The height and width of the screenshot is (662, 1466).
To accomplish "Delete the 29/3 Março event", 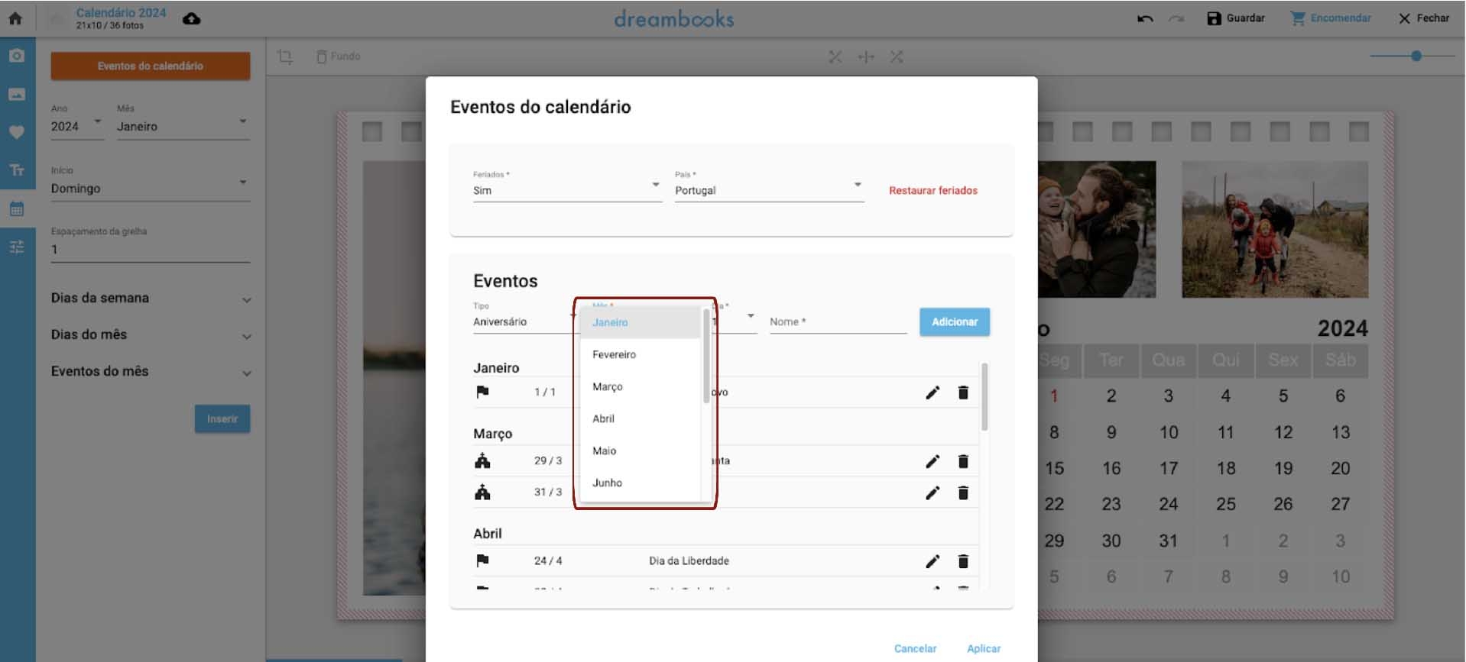I will [963, 461].
